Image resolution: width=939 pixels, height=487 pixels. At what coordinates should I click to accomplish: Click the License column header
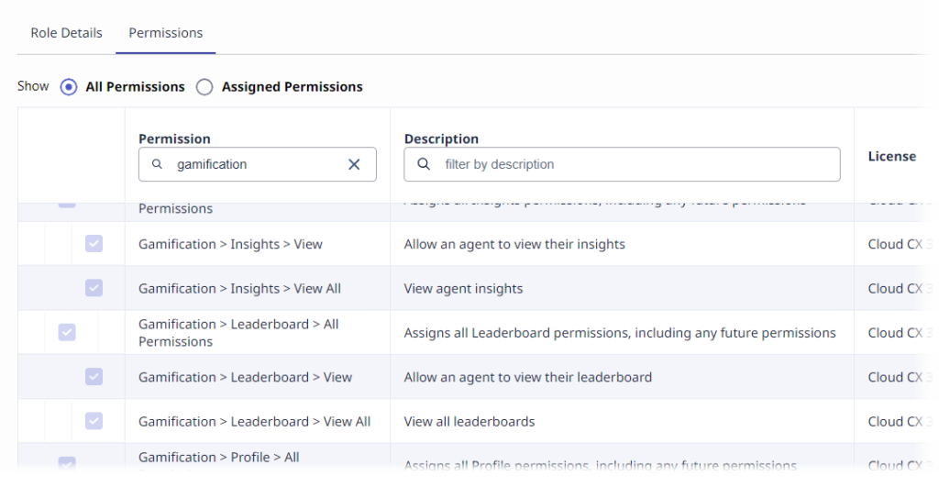[891, 156]
